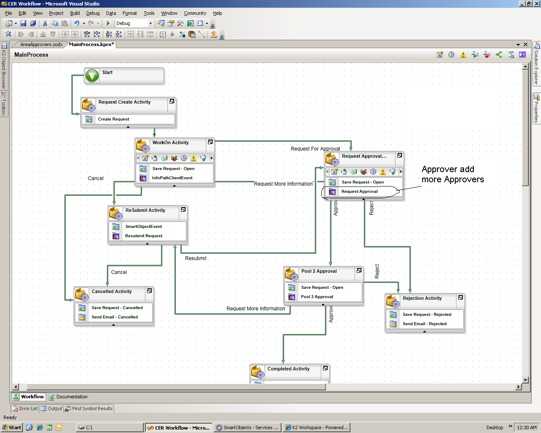
Task: Click the Save icon in the toolbar
Action: pos(23,23)
